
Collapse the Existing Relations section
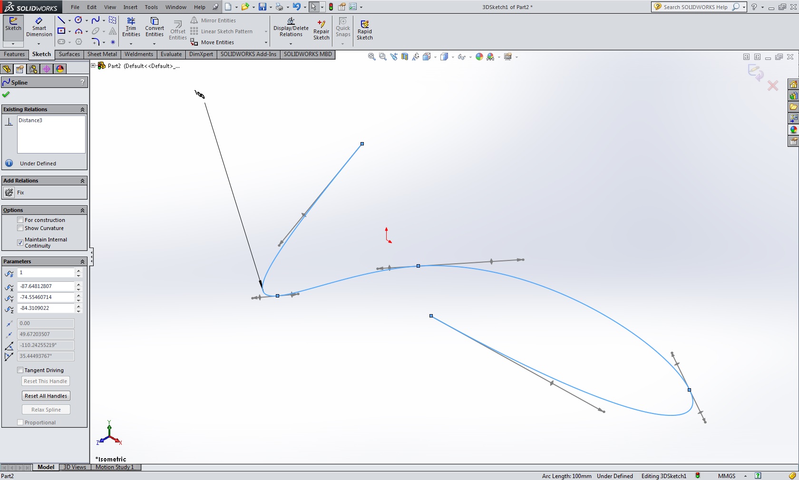coord(82,110)
